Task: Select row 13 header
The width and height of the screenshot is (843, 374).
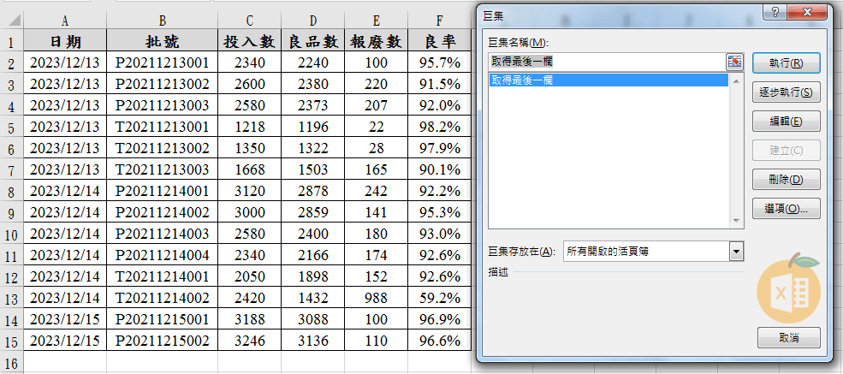Action: (11, 298)
